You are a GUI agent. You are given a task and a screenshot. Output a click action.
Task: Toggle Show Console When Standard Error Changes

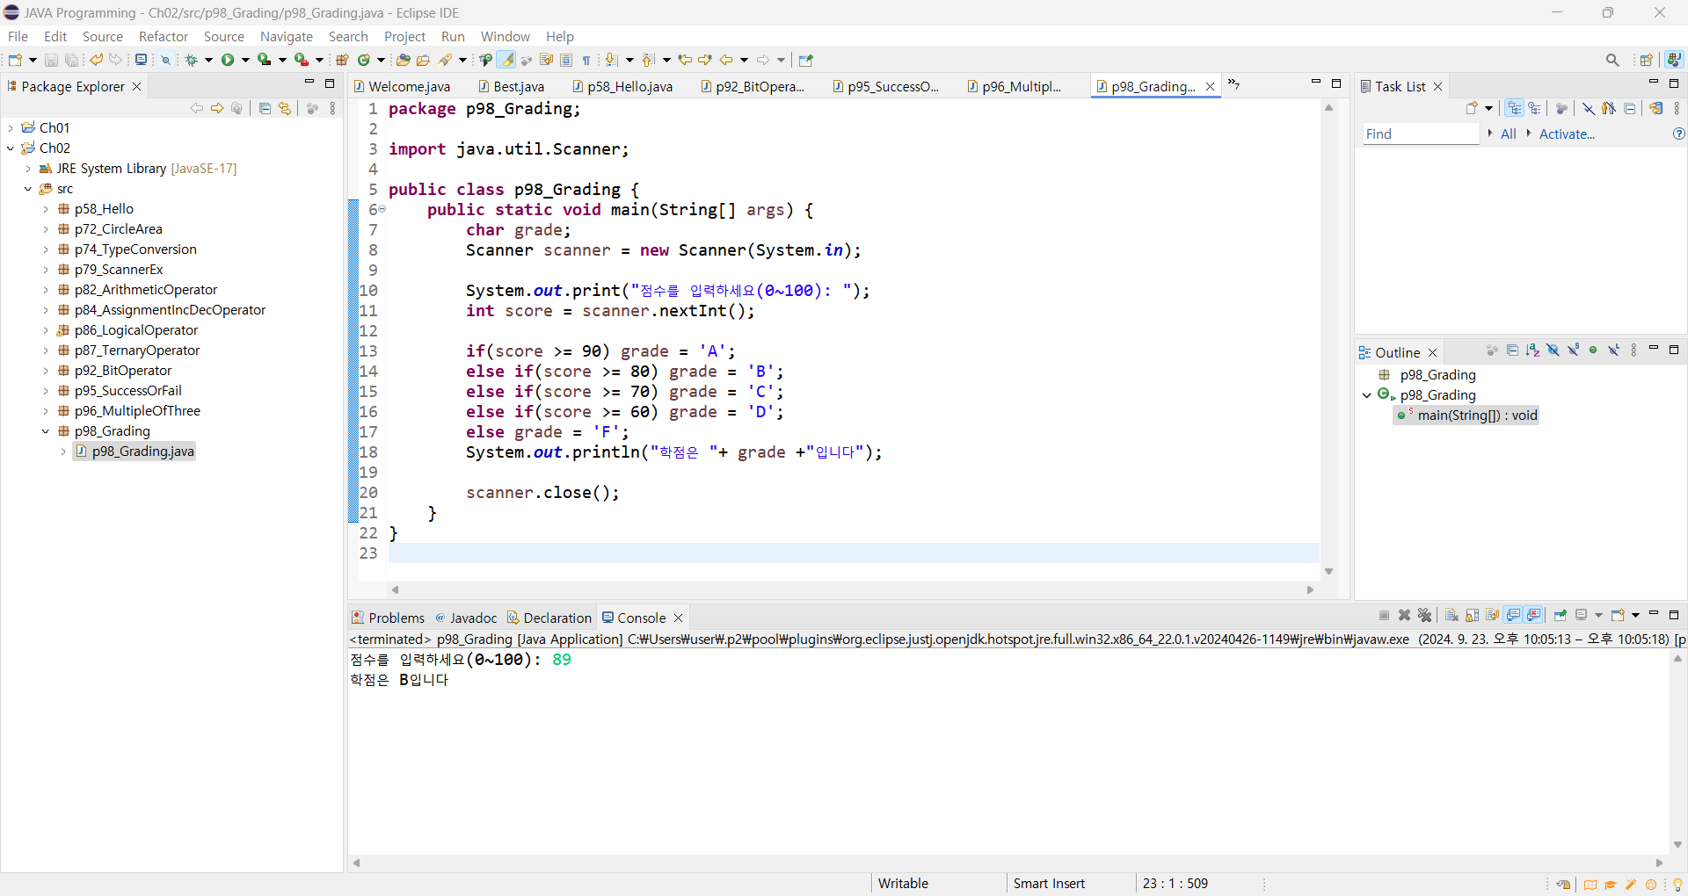(1534, 615)
